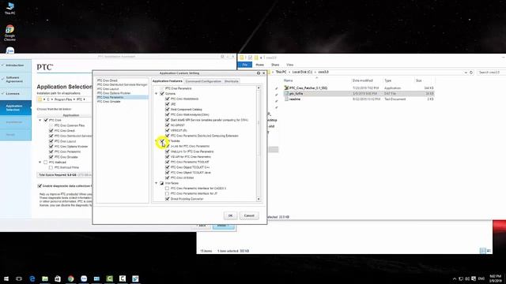This screenshot has height=284, width=506.
Task: Launch Microsoft Edge from the taskbar
Action: click(32, 278)
